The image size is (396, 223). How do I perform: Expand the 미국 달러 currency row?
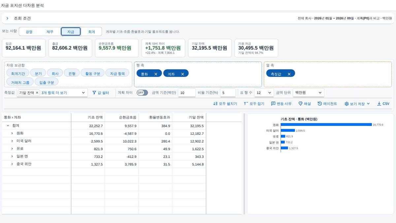(x=12, y=141)
